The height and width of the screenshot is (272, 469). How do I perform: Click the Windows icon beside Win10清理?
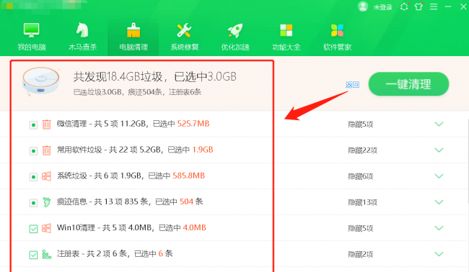(46, 228)
